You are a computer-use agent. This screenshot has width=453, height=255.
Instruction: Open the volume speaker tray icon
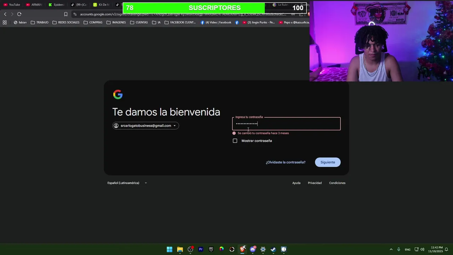click(x=422, y=249)
